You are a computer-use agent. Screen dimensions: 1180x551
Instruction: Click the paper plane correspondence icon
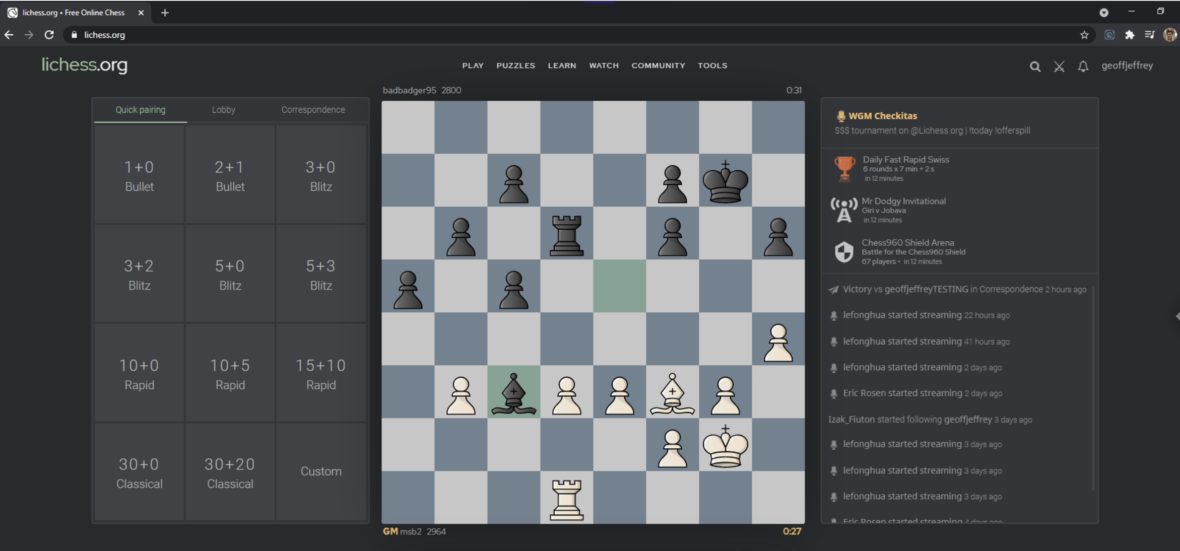pos(833,290)
